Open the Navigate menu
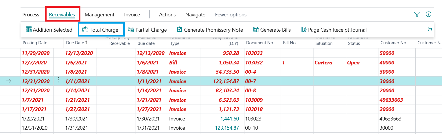The height and width of the screenshot is (134, 442). (195, 15)
